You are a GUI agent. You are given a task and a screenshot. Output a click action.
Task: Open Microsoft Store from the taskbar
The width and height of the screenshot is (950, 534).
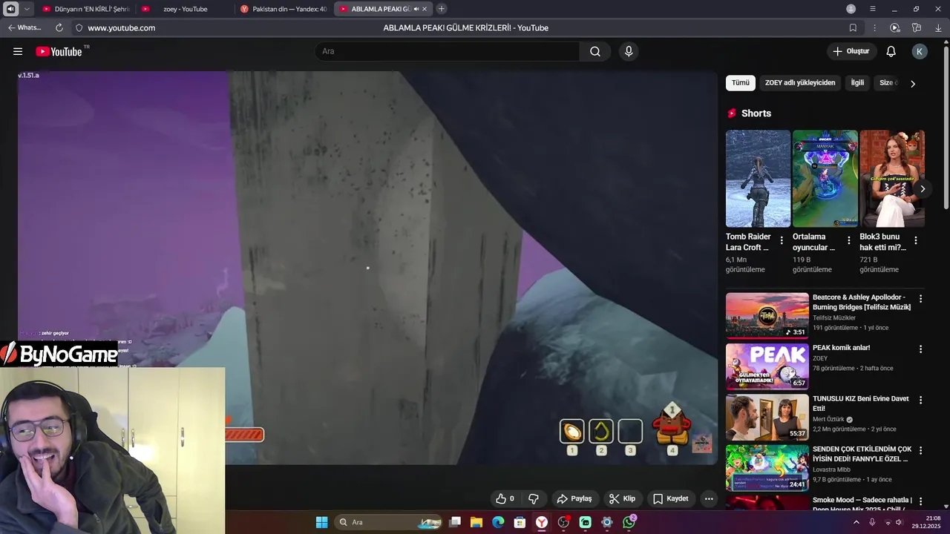pos(520,522)
